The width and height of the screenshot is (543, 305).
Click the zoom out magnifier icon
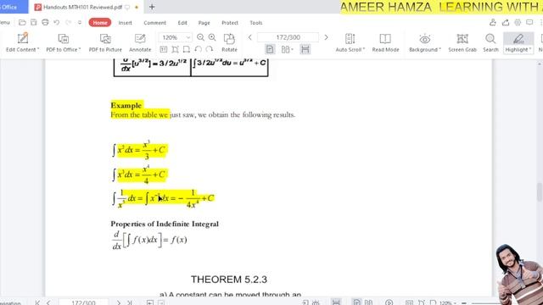click(200, 37)
